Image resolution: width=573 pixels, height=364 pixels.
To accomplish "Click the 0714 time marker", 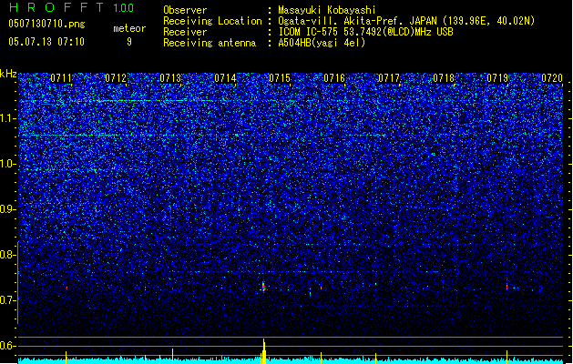I will click(x=225, y=78).
